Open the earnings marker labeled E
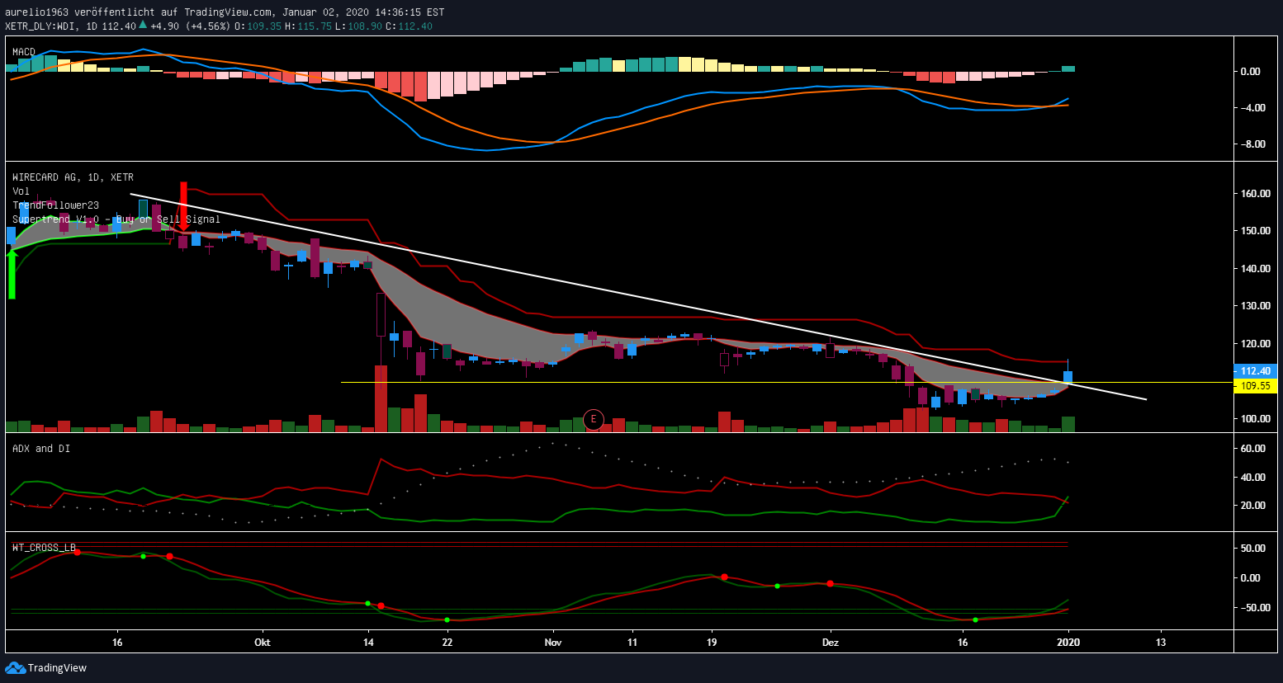1283x683 pixels. pyautogui.click(x=593, y=420)
